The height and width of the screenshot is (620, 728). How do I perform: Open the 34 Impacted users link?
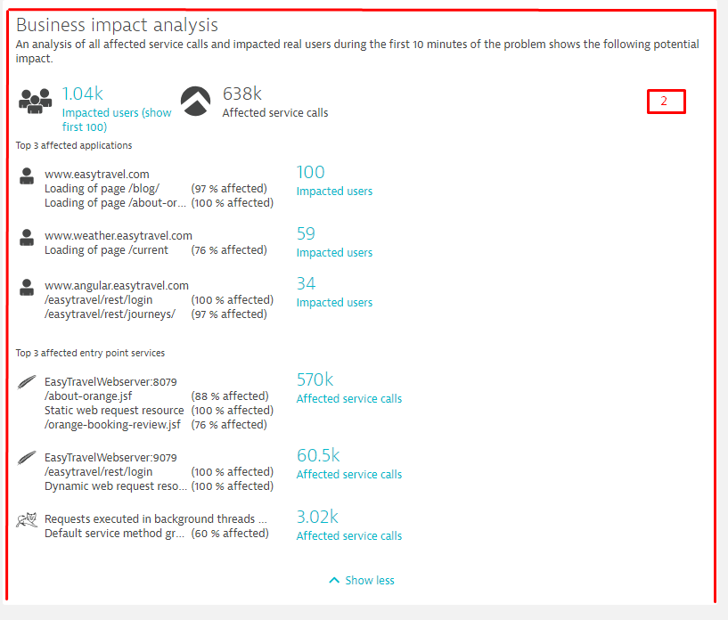[334, 302]
